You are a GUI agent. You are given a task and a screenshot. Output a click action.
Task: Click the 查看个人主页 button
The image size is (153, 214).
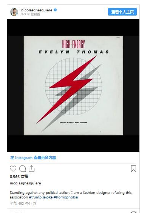(122, 12)
